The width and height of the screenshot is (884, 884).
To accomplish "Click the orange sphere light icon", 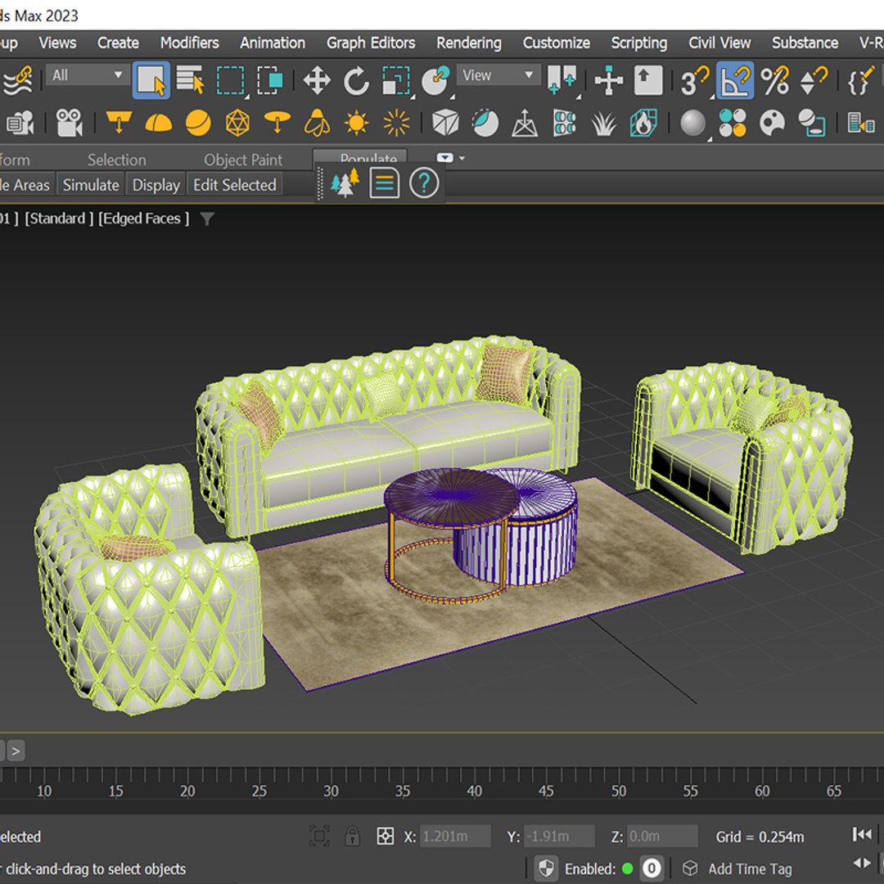I will 198,122.
